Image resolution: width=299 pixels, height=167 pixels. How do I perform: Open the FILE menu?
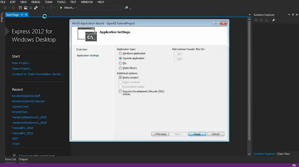click(x=3, y=2)
